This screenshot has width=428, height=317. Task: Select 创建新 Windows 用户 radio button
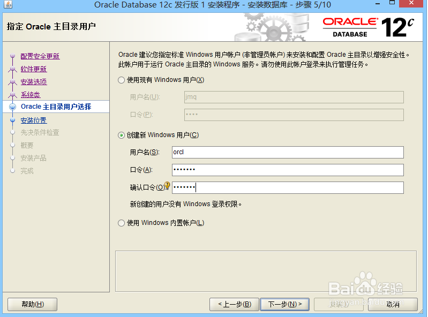pos(121,135)
